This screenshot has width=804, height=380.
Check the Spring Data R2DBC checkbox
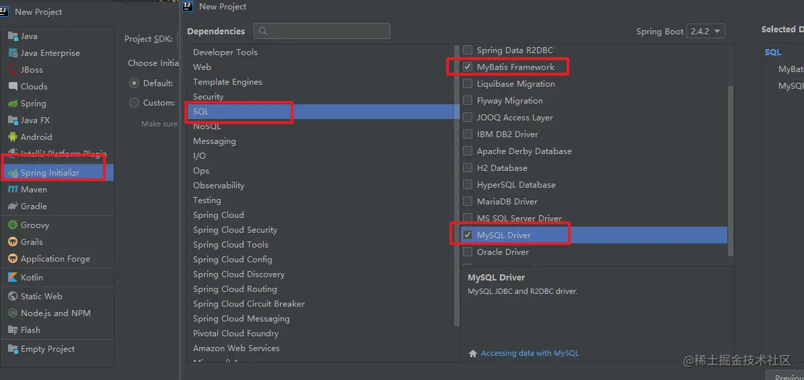click(468, 50)
